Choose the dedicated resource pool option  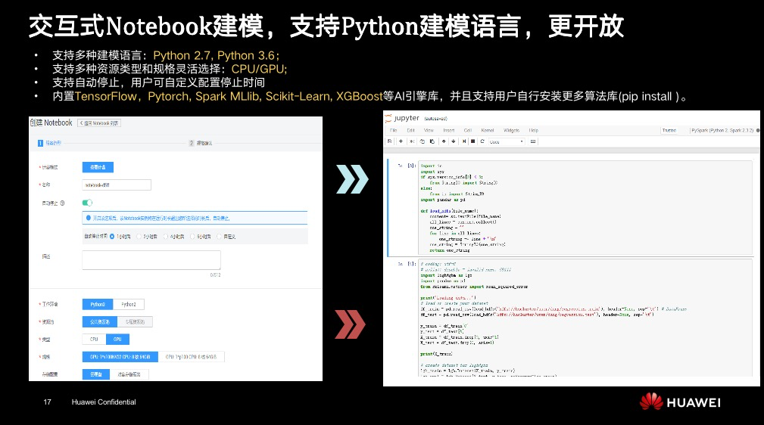point(135,322)
